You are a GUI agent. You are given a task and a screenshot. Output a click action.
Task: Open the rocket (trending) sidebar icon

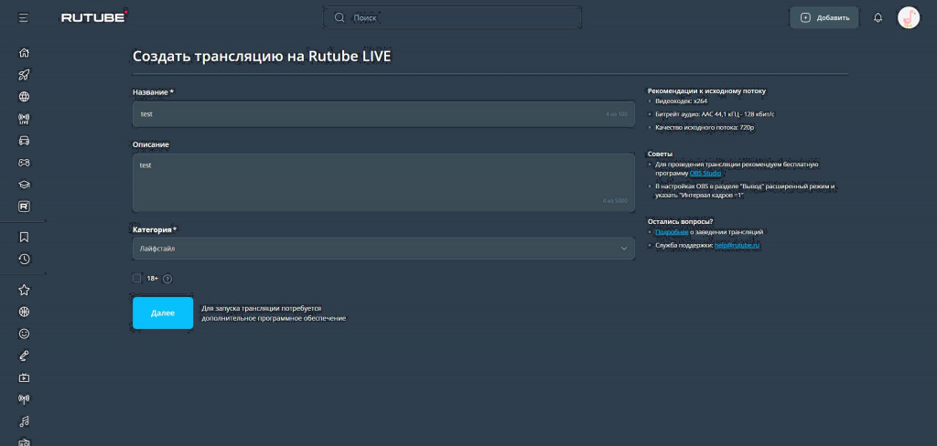click(x=24, y=75)
